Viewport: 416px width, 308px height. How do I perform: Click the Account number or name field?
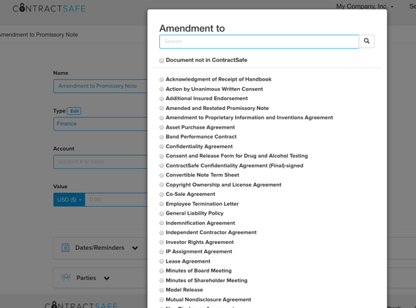pyautogui.click(x=100, y=161)
